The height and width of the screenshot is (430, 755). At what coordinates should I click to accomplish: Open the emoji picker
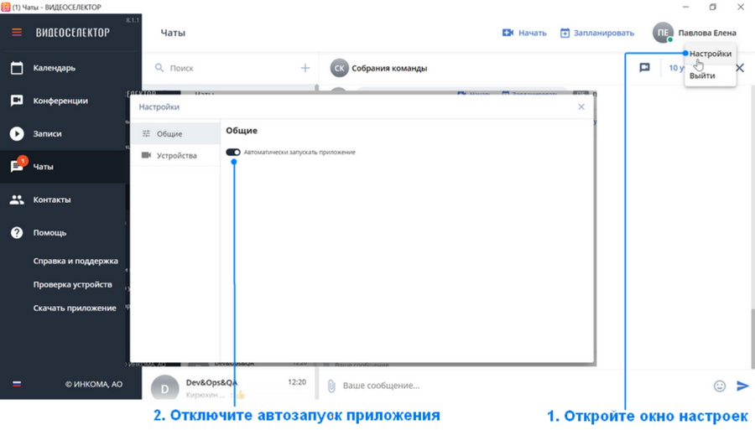click(x=720, y=386)
